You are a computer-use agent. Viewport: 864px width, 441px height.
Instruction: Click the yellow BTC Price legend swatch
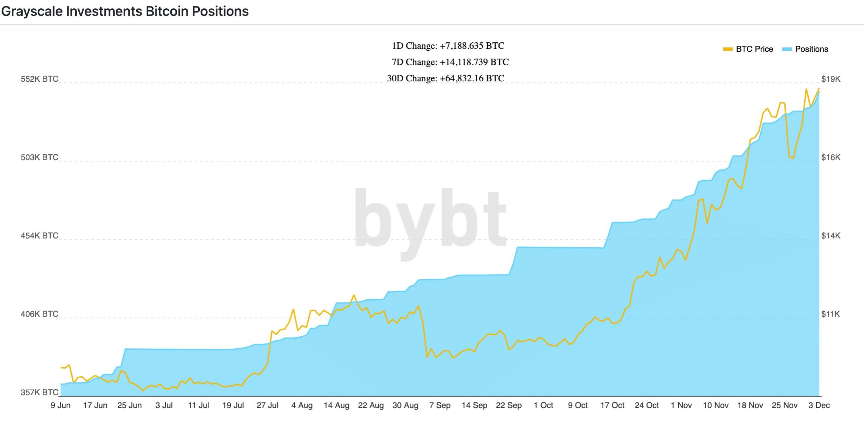727,49
